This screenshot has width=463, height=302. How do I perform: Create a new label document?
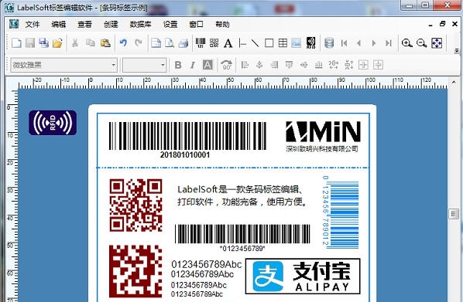tap(16, 43)
